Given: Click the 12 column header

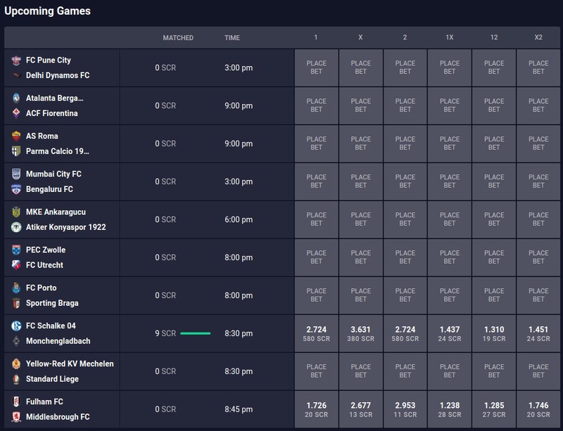Looking at the screenshot, I should tap(494, 37).
